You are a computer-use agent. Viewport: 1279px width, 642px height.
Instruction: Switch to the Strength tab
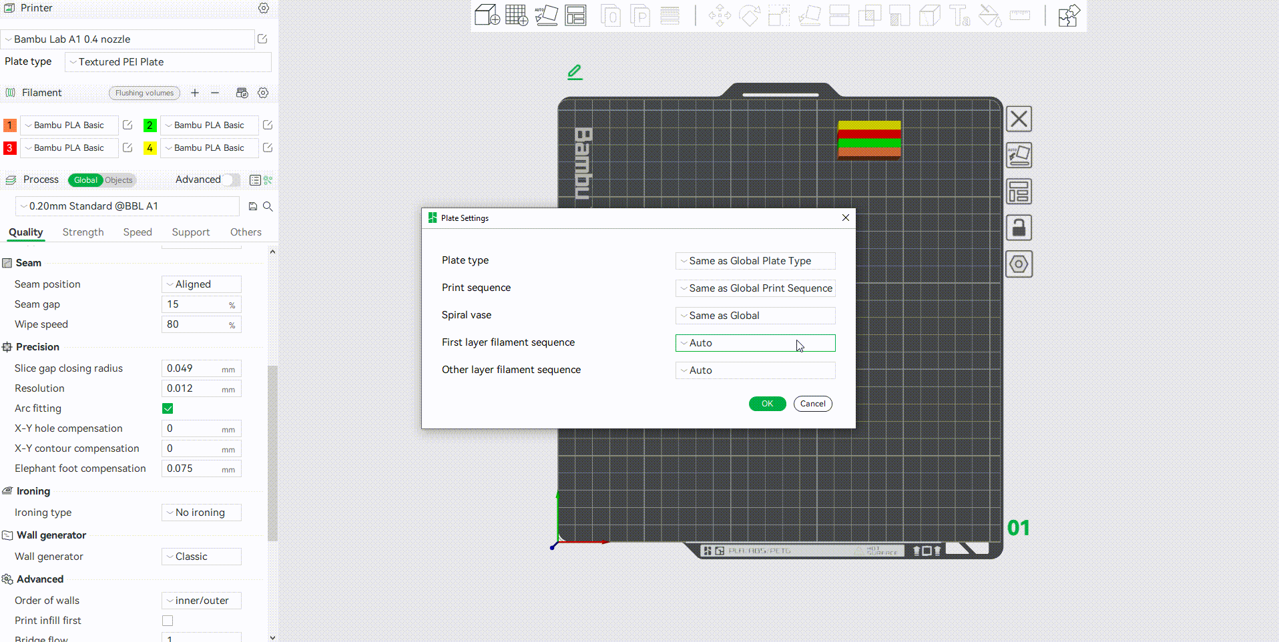click(83, 232)
